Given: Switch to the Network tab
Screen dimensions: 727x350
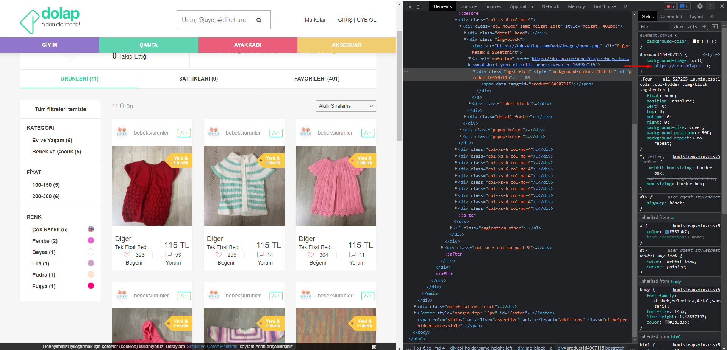Looking at the screenshot, I should pos(550,6).
